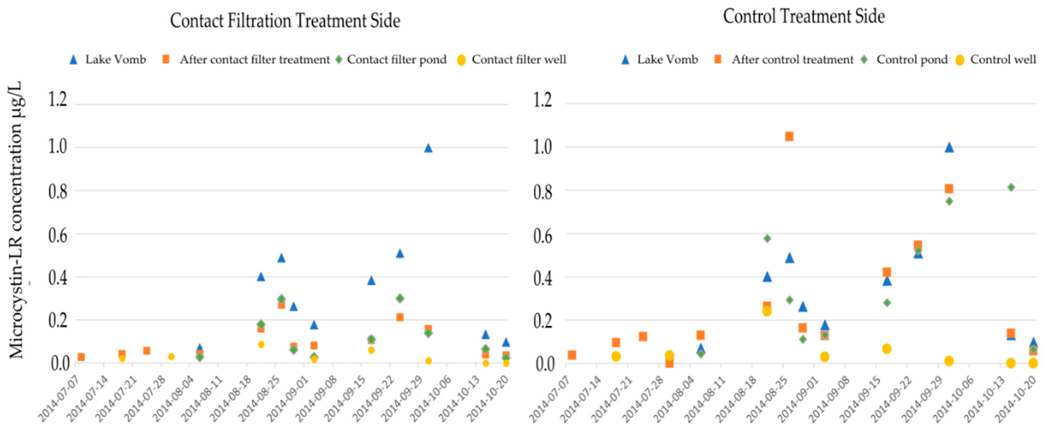
Task: Click the right chart's blue triangle at 1.0
Action: pyautogui.click(x=949, y=147)
